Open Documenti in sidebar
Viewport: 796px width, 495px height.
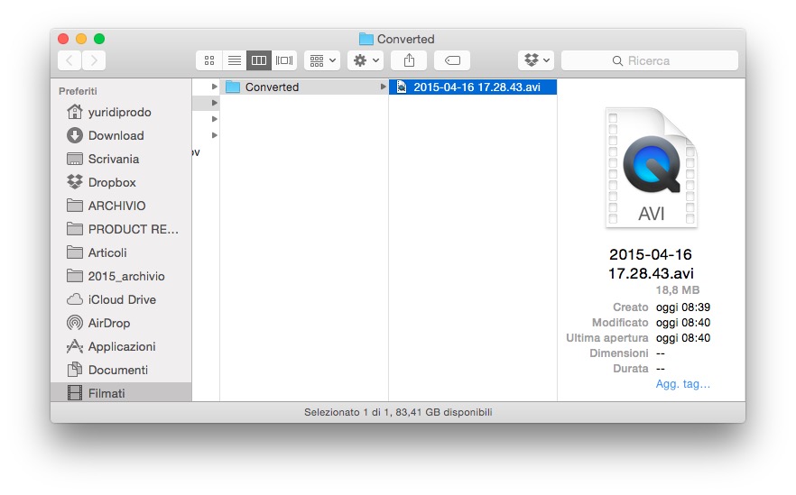click(x=121, y=370)
